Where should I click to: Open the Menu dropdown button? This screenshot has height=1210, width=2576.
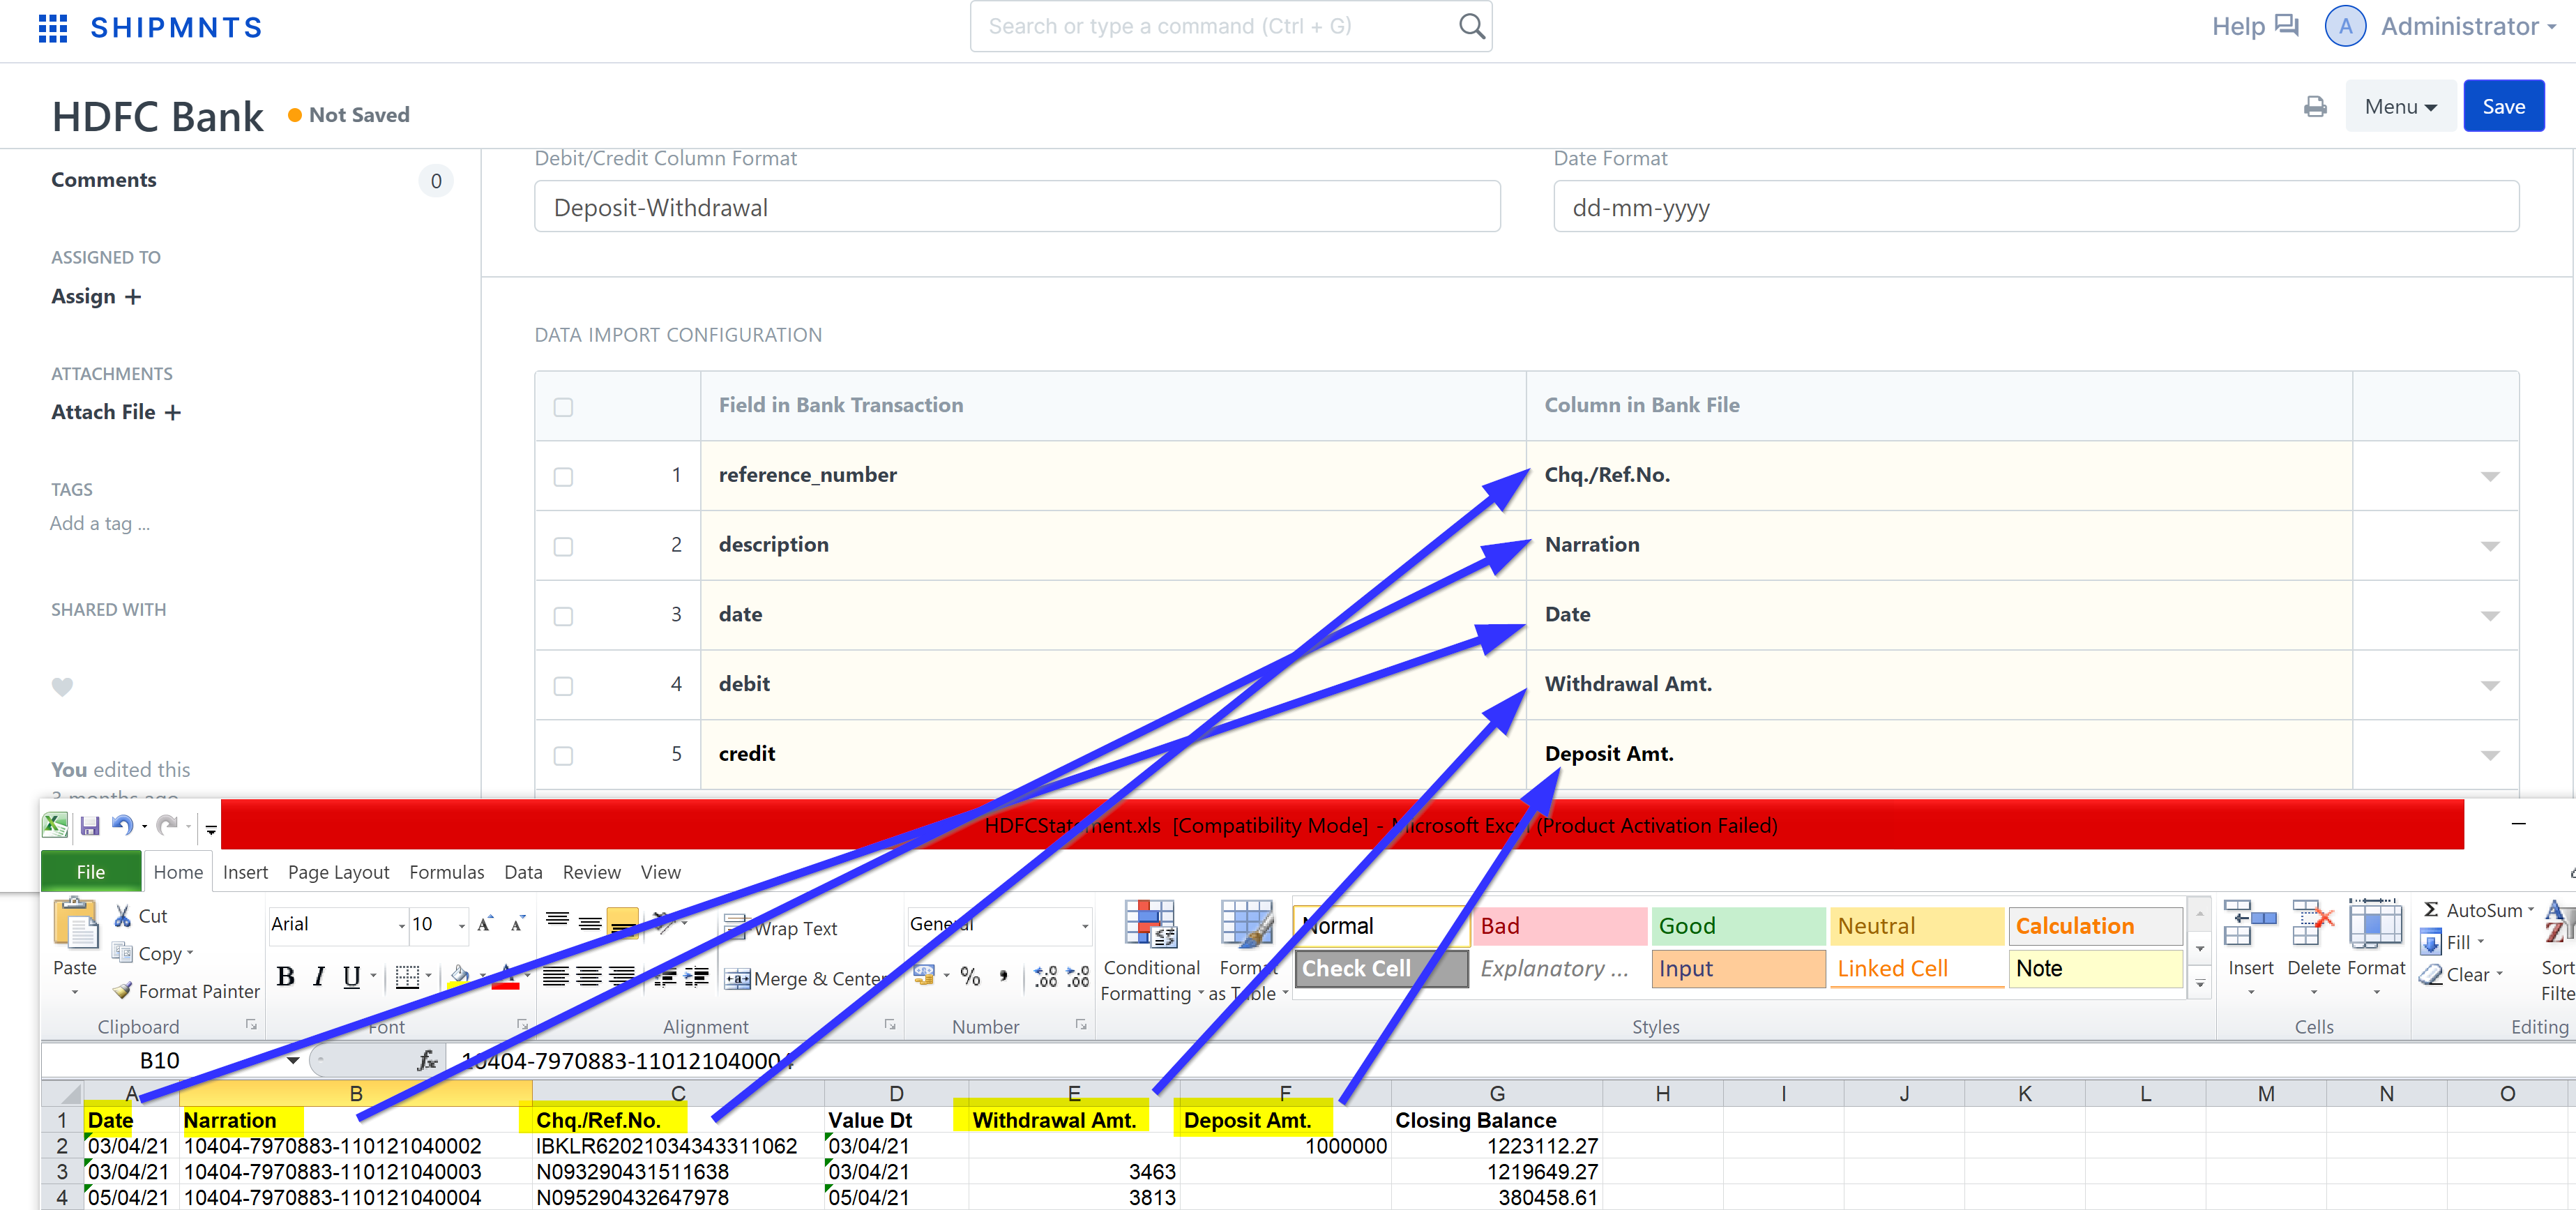coord(2400,106)
